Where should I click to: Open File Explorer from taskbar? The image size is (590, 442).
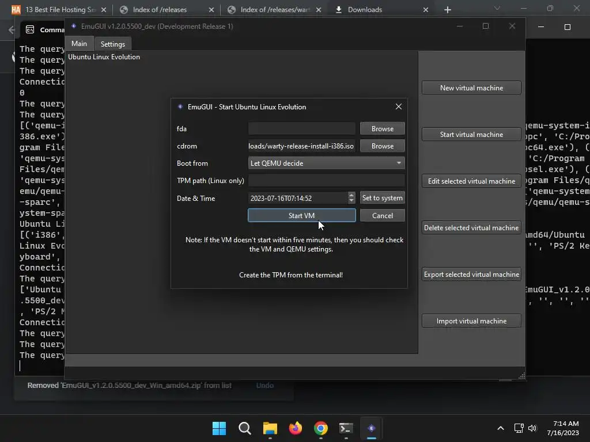(x=270, y=428)
